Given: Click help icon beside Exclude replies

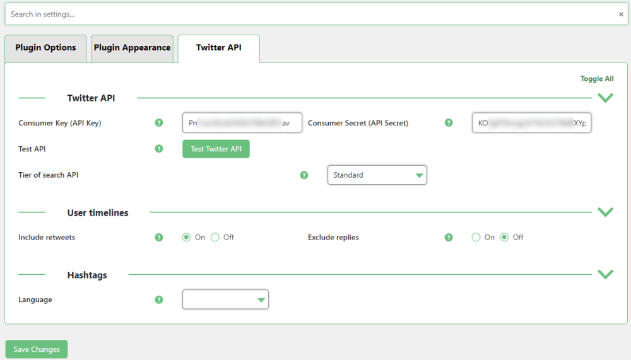Looking at the screenshot, I should point(449,238).
